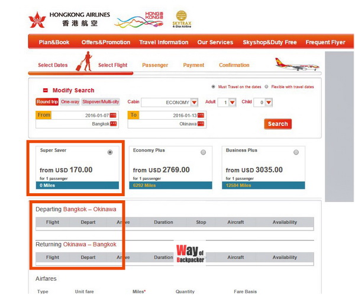Click the Aircraft header in the returning table
The width and height of the screenshot is (355, 295).
[235, 257]
